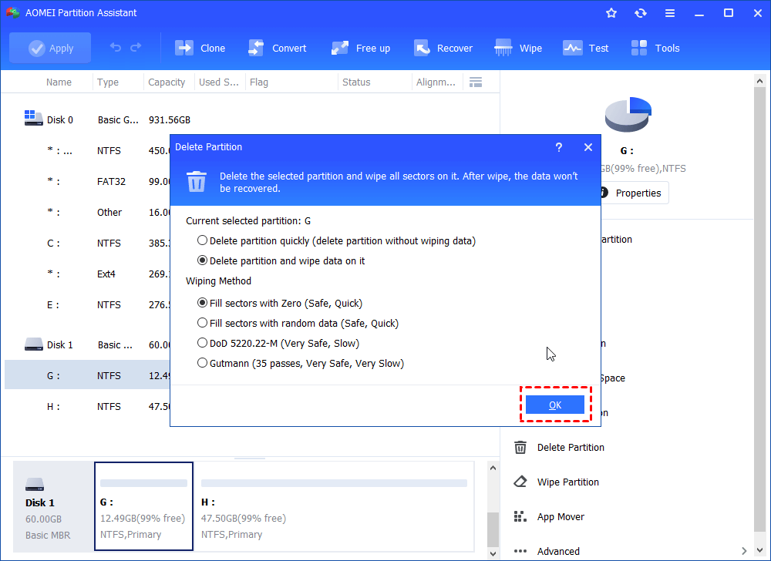Viewport: 771px width, 561px height.
Task: Select the Ext4 partition row
Action: tap(88, 274)
